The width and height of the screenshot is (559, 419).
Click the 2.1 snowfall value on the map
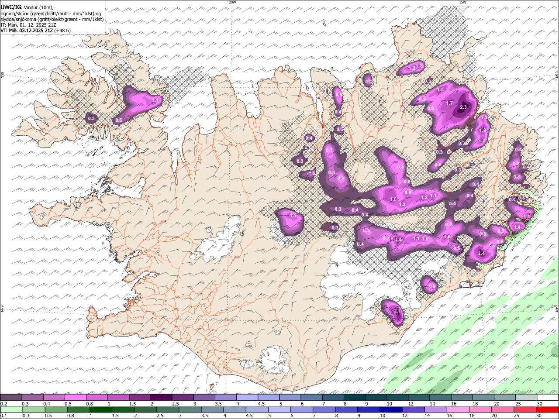tap(397, 311)
